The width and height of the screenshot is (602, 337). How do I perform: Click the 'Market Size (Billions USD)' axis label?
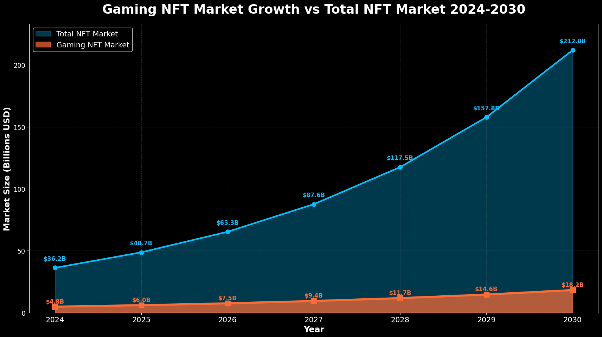(x=7, y=169)
